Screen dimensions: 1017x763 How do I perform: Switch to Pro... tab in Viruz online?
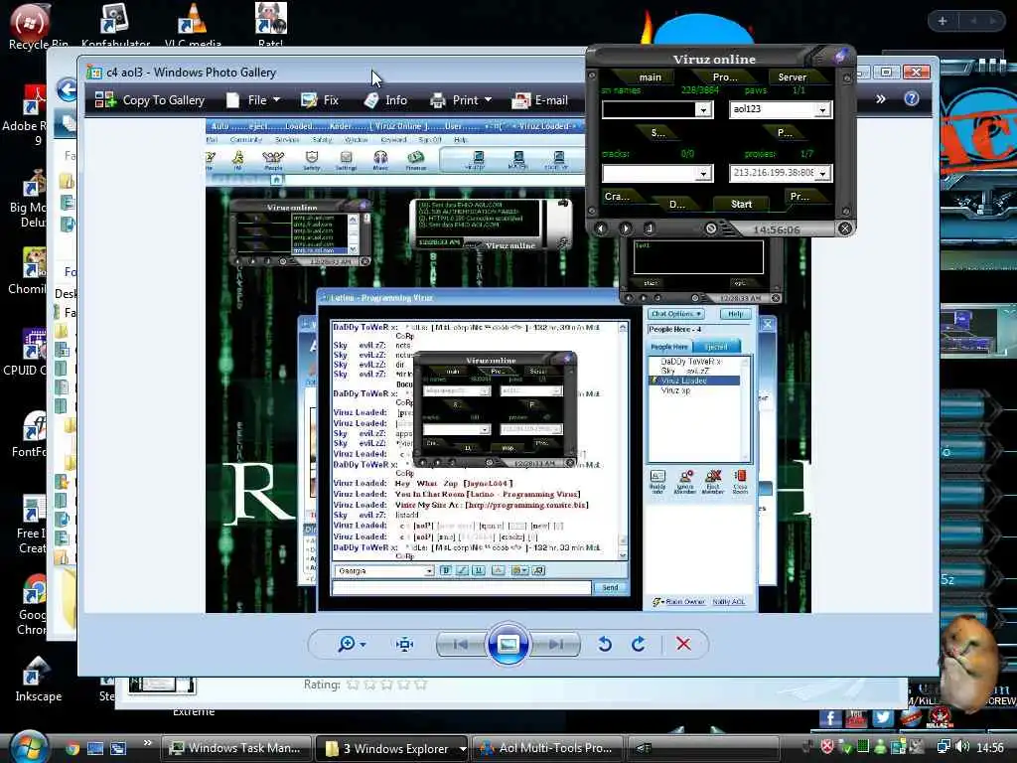(724, 76)
